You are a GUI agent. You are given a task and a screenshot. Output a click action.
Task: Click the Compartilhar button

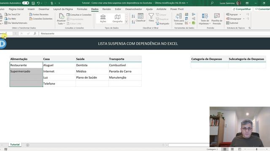coord(242,9)
